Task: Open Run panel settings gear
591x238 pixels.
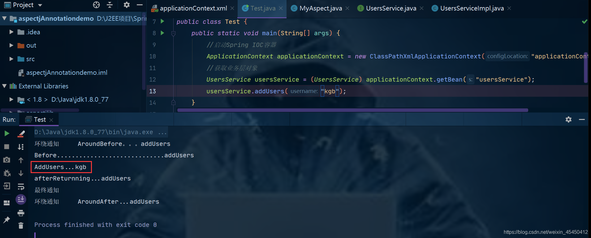Action: click(568, 120)
